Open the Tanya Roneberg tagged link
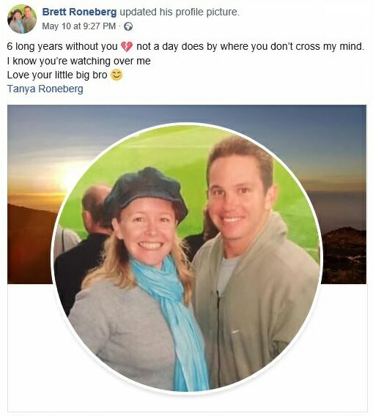 tap(45, 89)
